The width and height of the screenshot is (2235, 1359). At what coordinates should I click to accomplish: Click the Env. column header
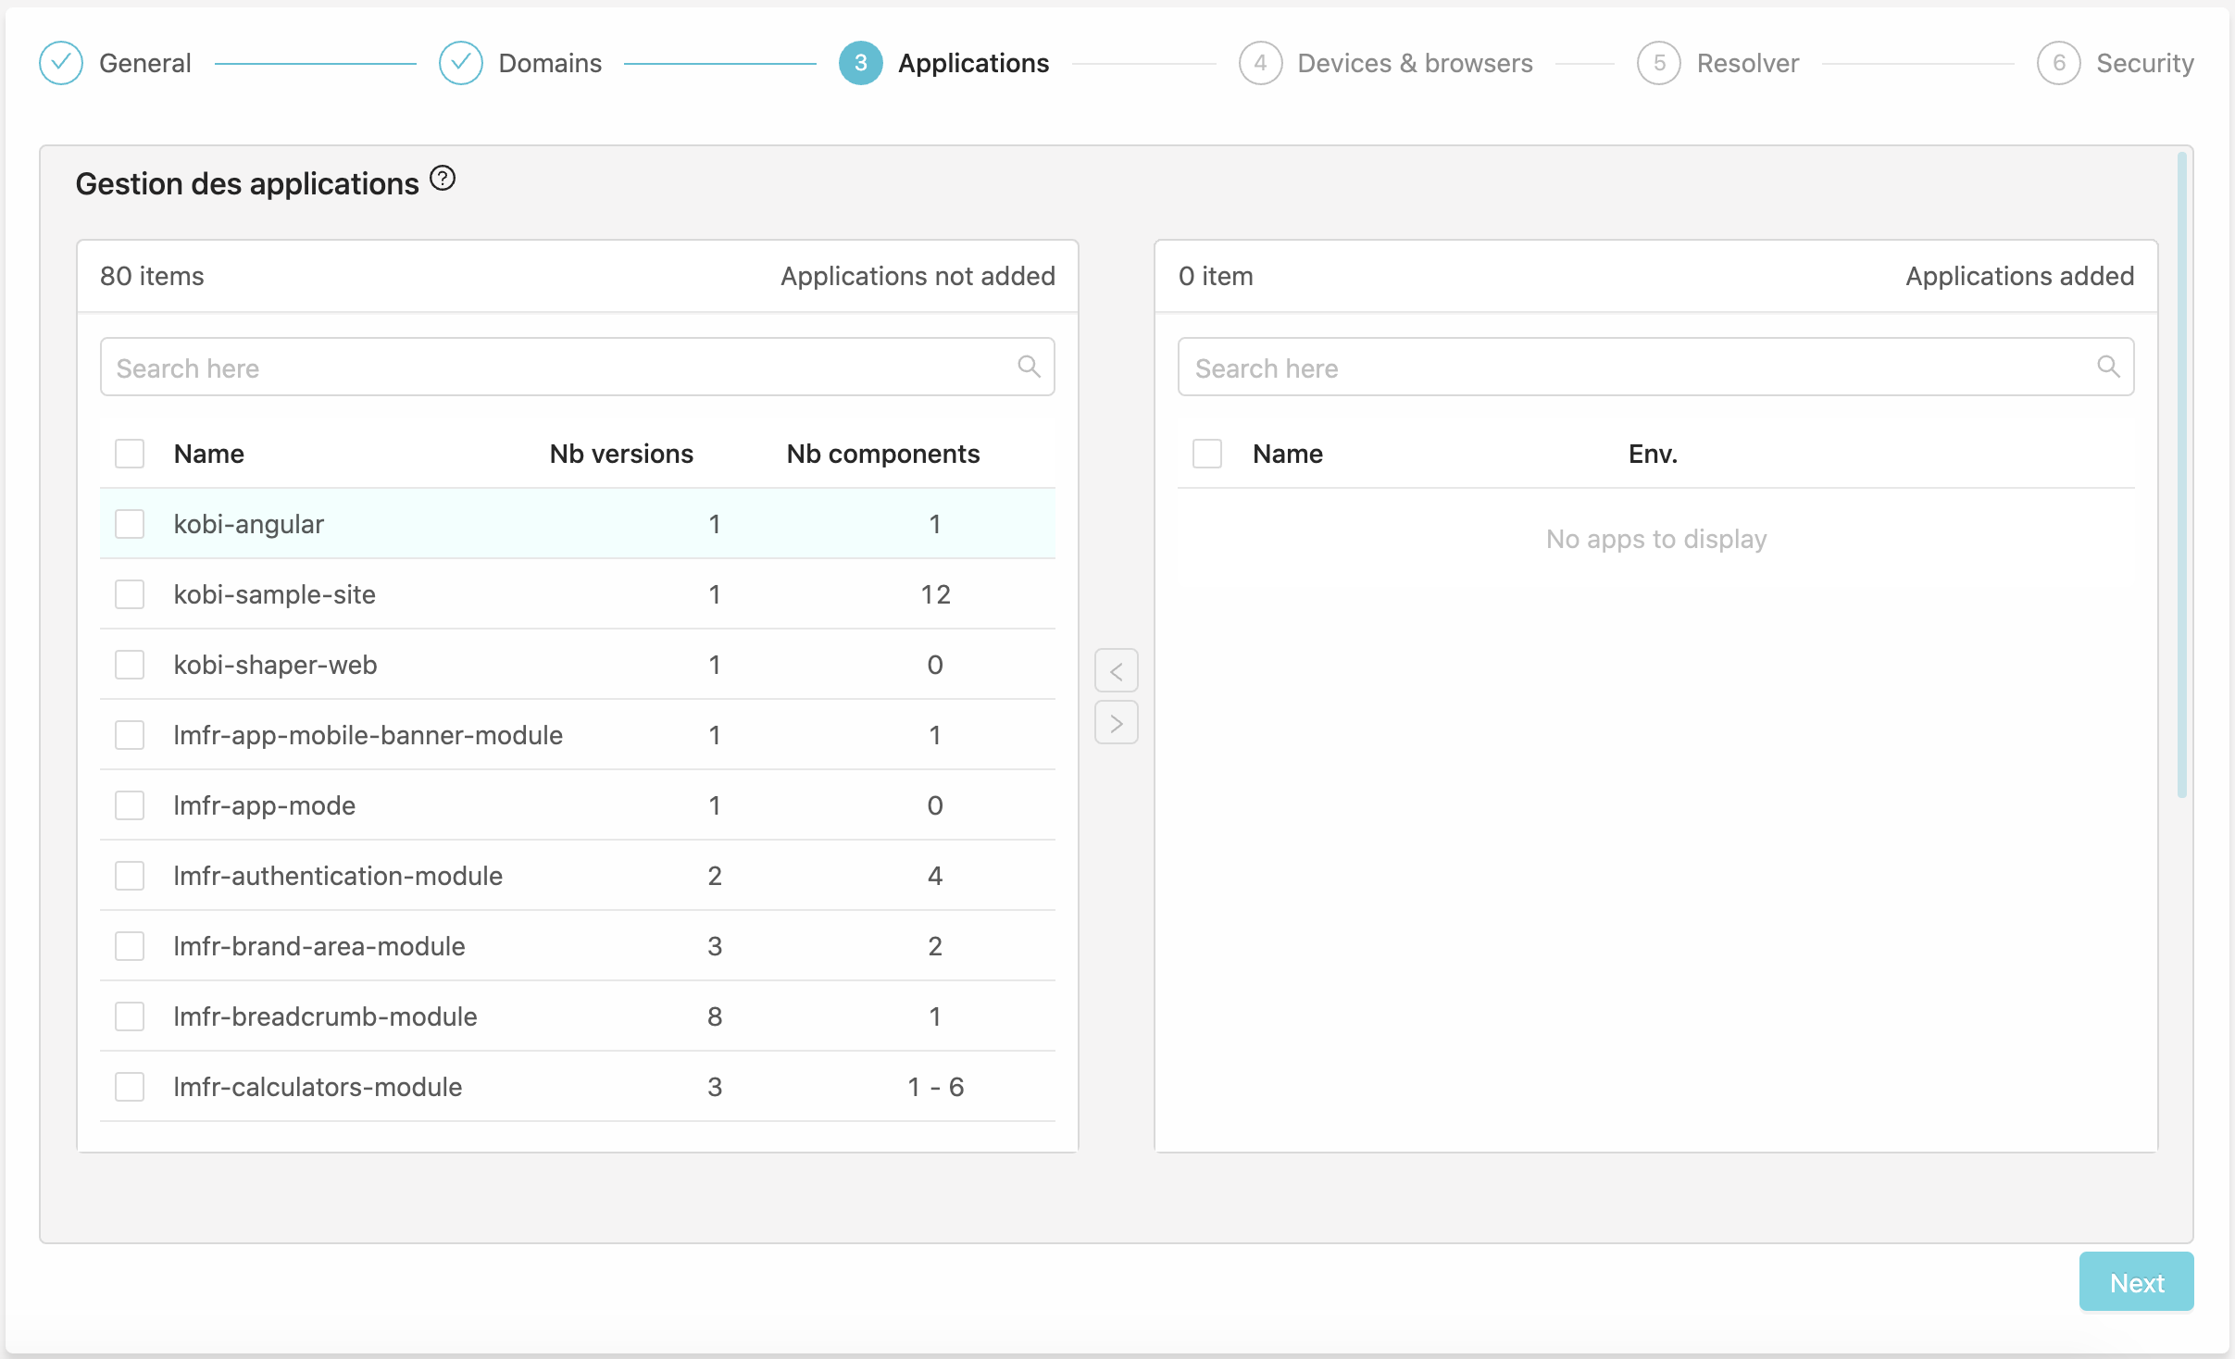click(1653, 454)
